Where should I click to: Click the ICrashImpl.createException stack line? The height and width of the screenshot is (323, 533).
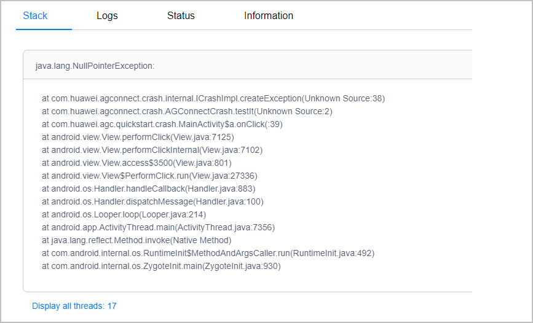coord(213,98)
